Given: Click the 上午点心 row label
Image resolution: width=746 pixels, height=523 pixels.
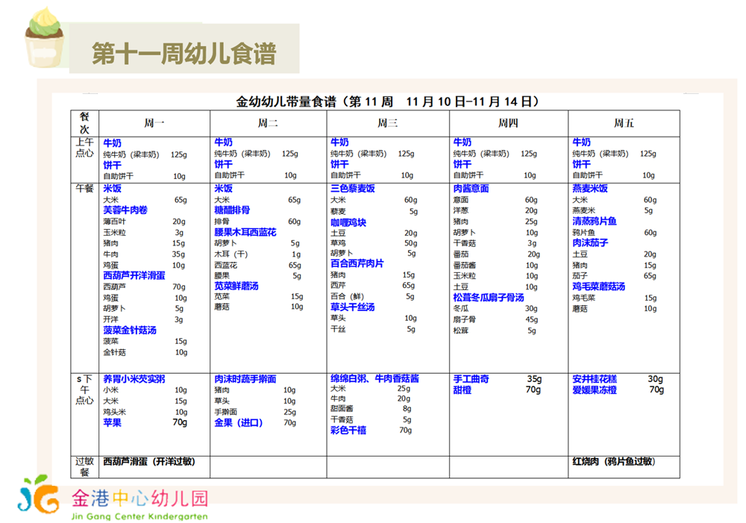Looking at the screenshot, I should point(84,147).
